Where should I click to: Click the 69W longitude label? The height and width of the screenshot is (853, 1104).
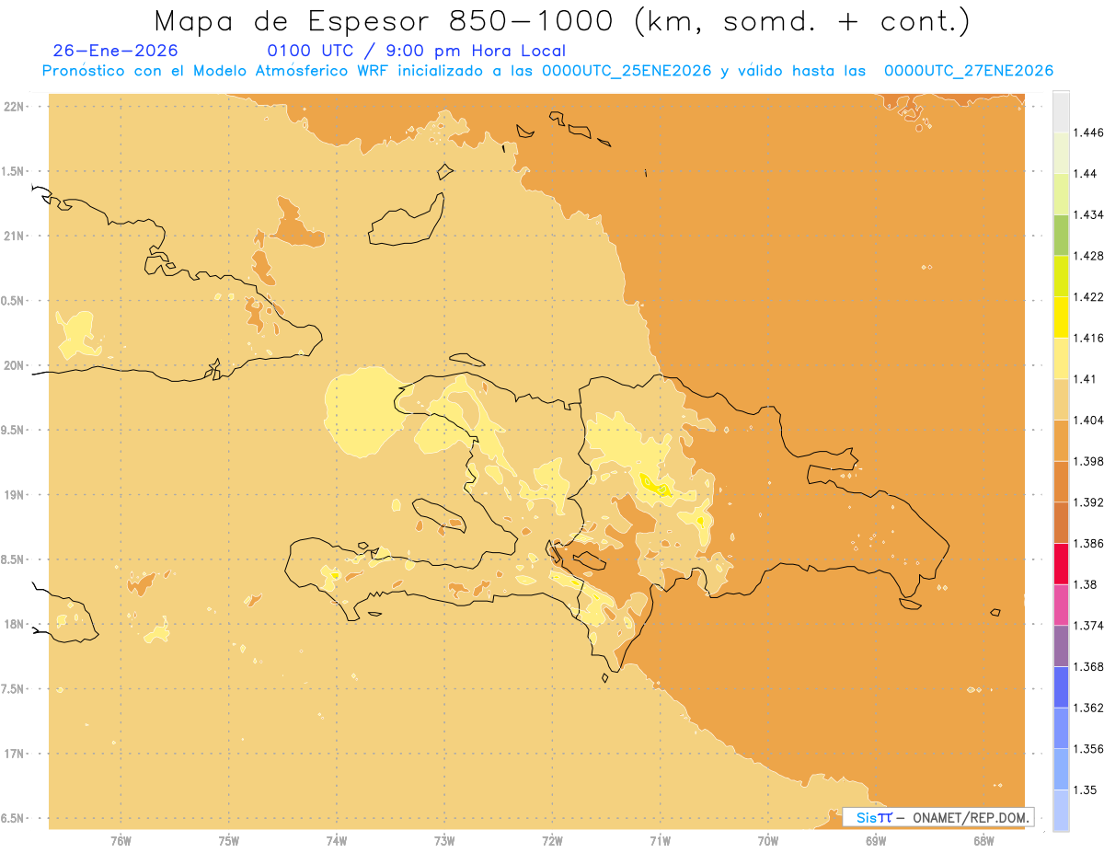(x=876, y=841)
